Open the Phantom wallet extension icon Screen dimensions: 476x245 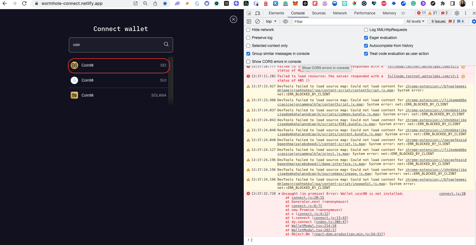tap(178, 3)
